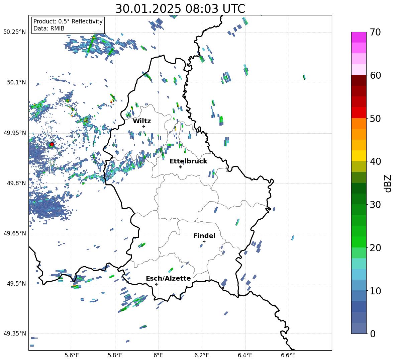
Task: Click the 6.6°E longitude label
Action: [x=288, y=355]
